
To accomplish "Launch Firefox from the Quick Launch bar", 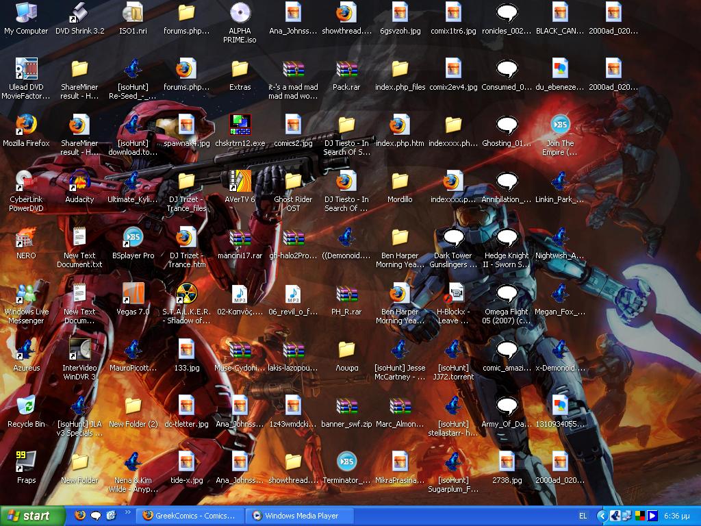I will click(80, 515).
